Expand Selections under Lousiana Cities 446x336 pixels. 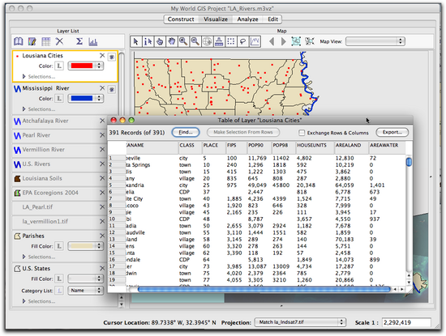pos(24,76)
